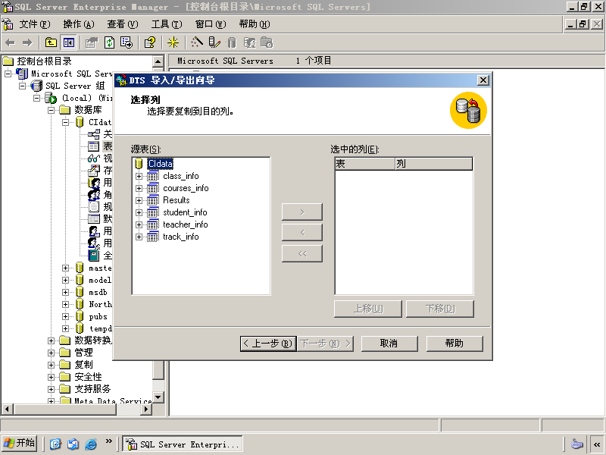
Task: Open the 文件(F) menu
Action: 35,24
